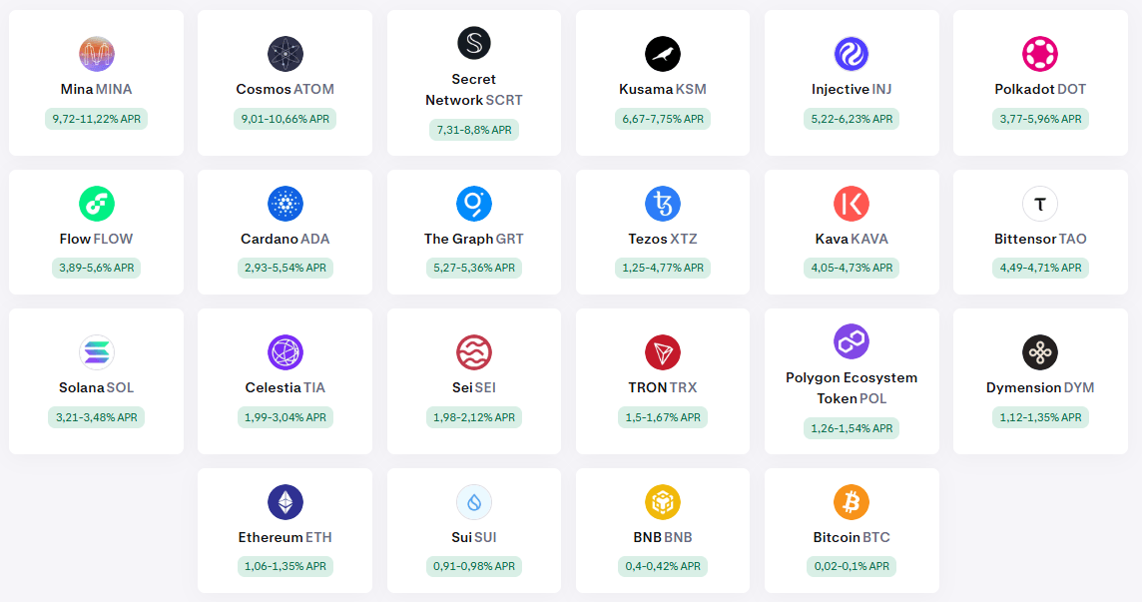1142x602 pixels.
Task: Click the Flow FLOW name label
Action: click(96, 239)
